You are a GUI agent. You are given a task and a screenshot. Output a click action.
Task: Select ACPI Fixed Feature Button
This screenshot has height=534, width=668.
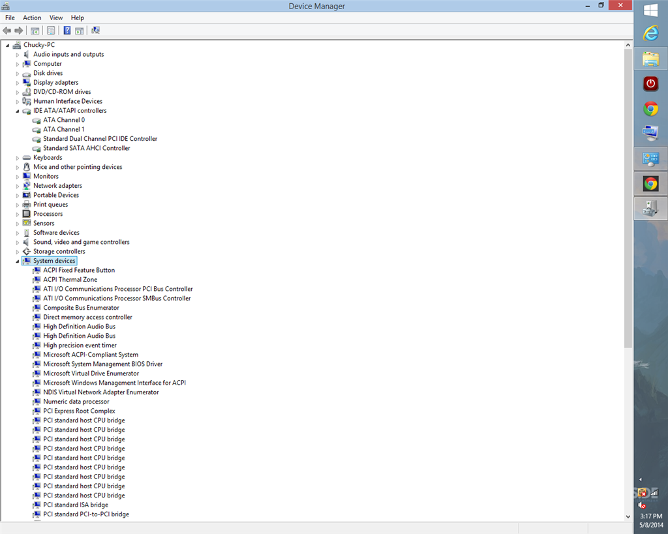click(x=79, y=270)
